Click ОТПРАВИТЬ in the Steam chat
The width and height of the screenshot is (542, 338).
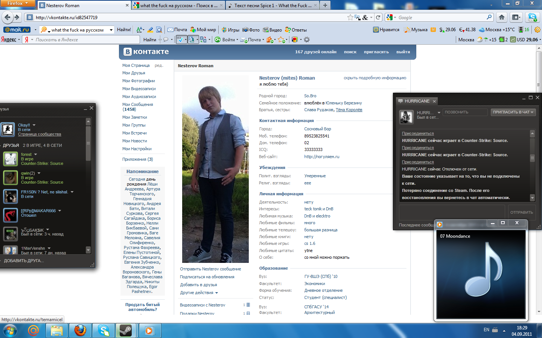point(522,212)
